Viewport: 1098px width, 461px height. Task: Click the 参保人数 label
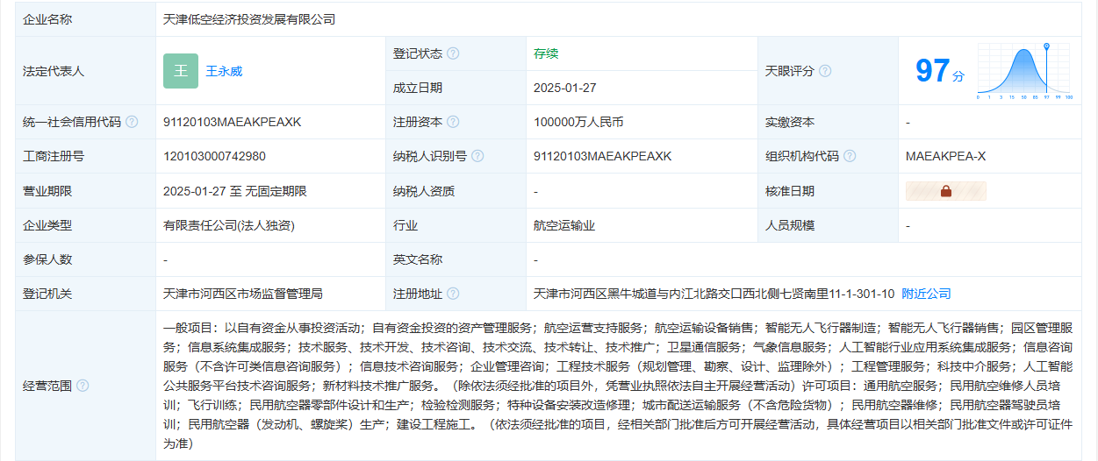[47, 259]
